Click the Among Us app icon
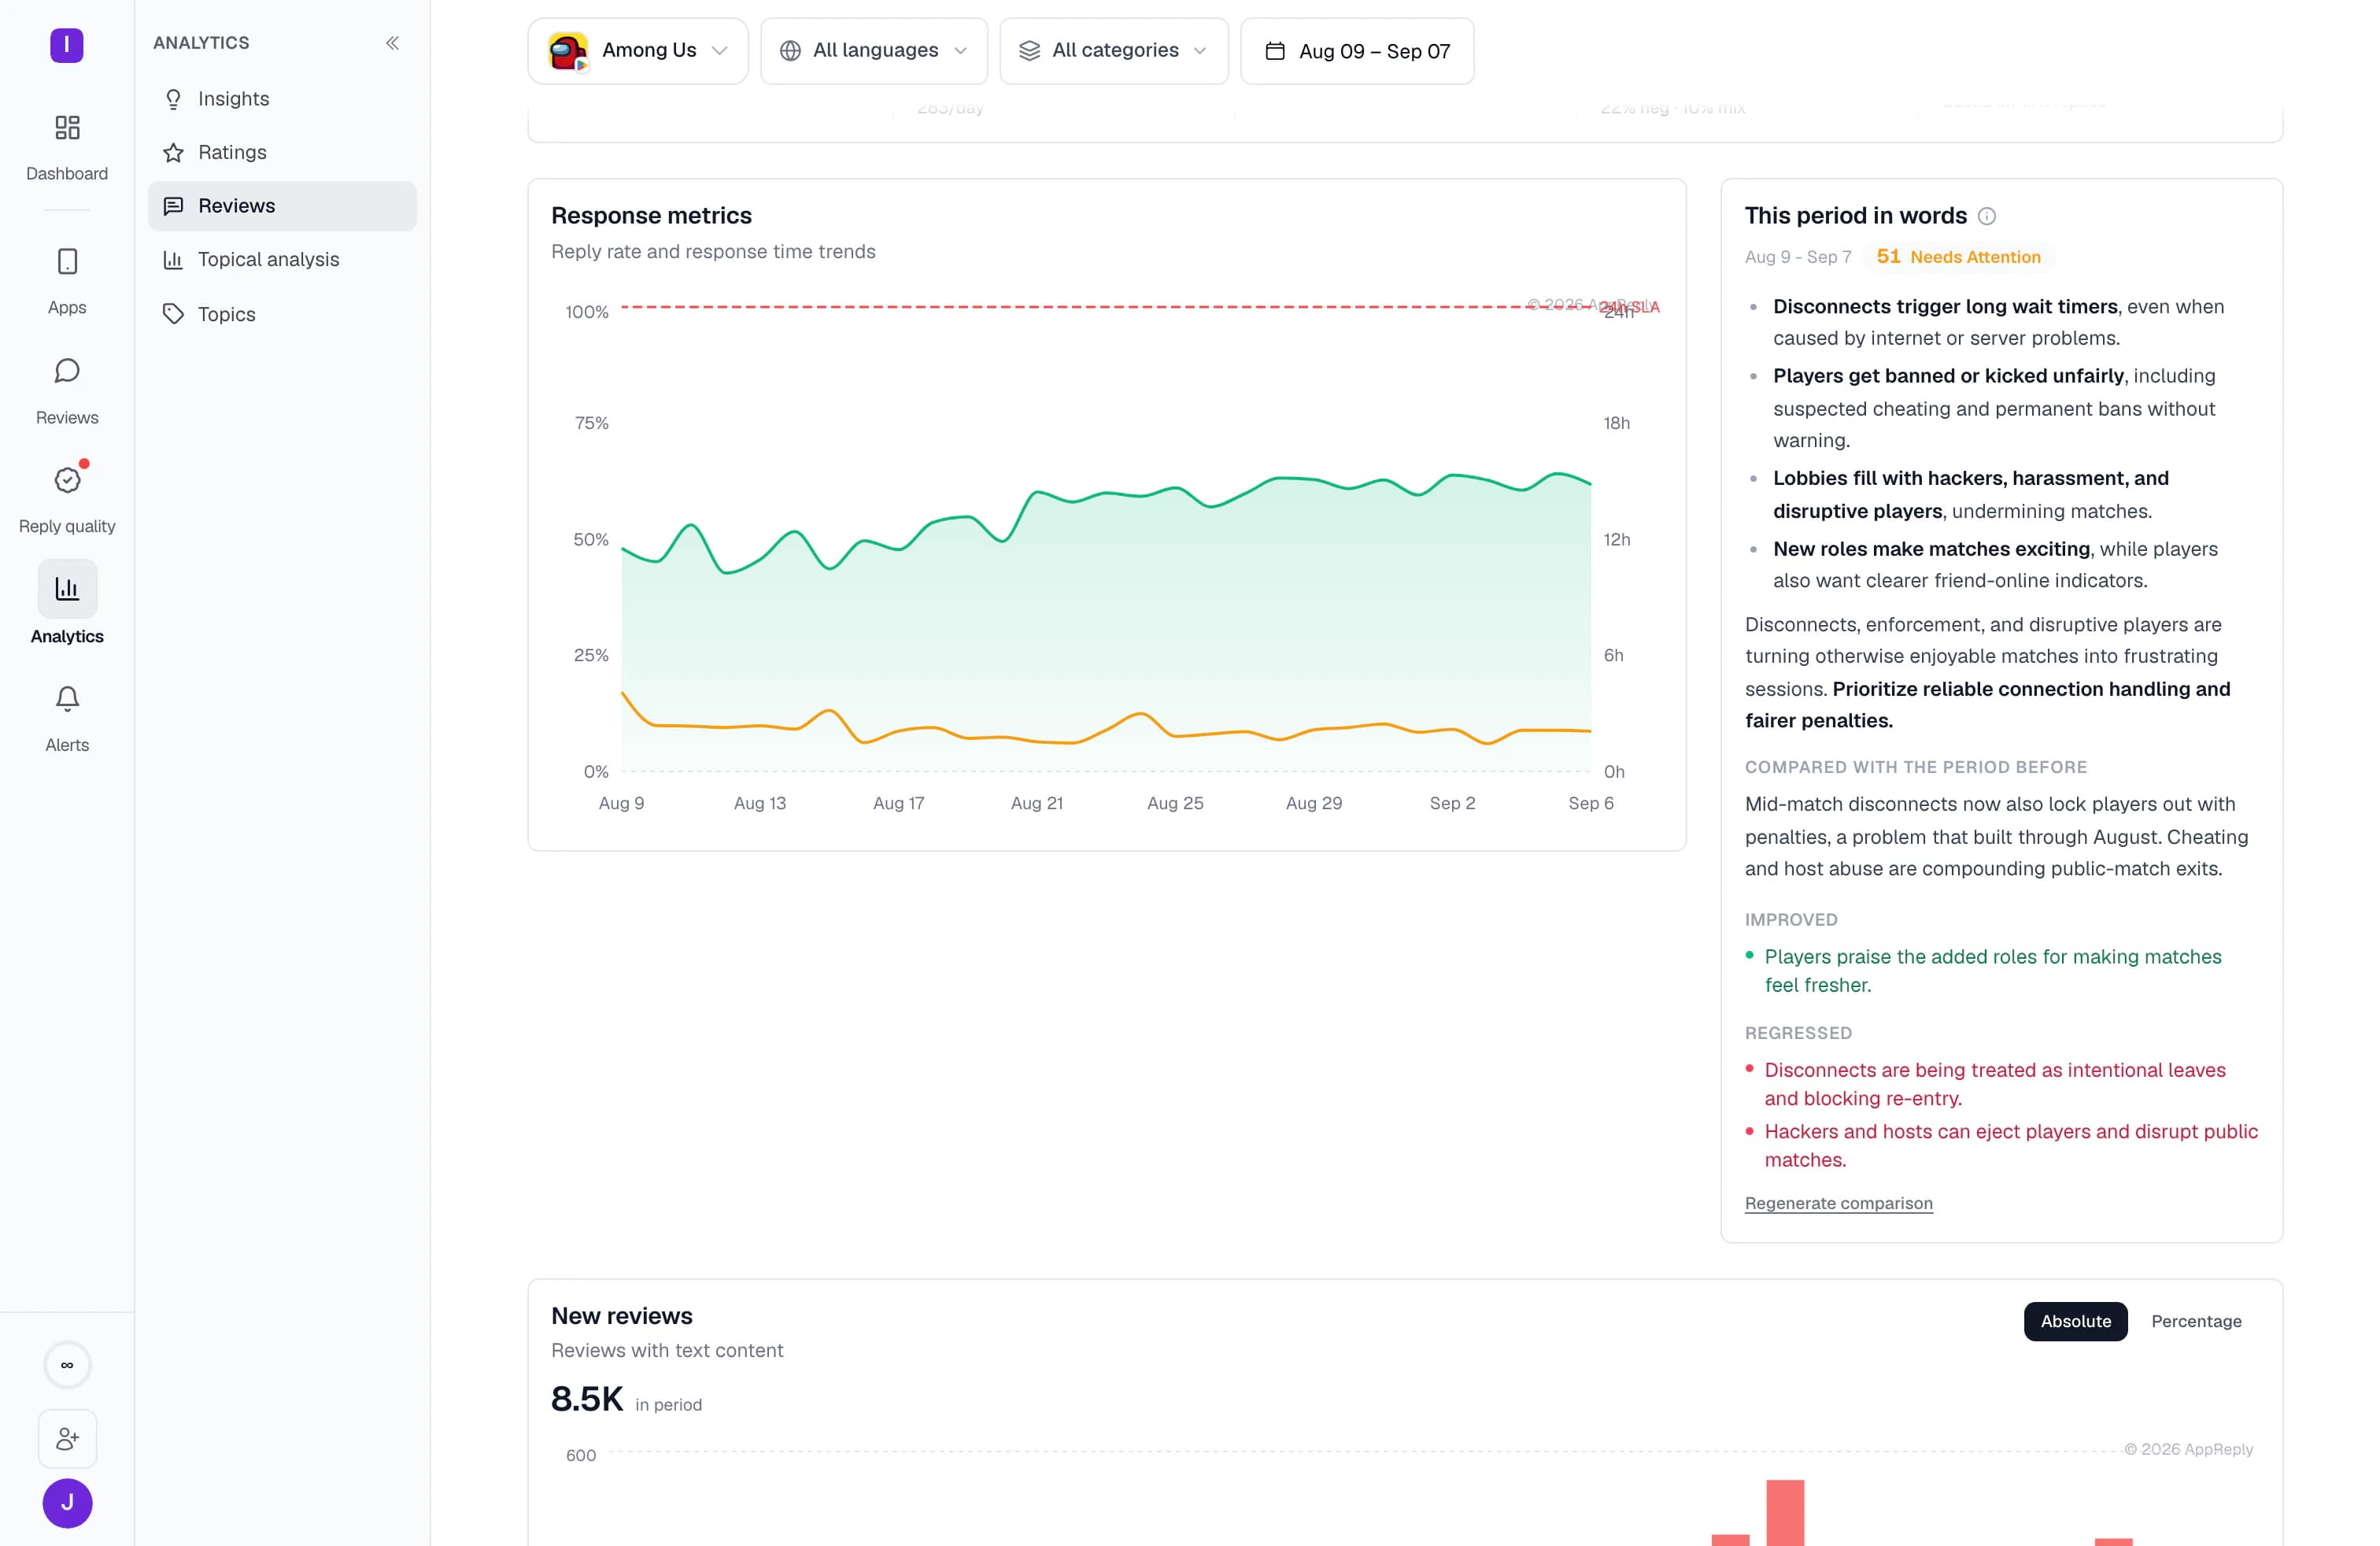This screenshot has height=1546, width=2380. [568, 51]
